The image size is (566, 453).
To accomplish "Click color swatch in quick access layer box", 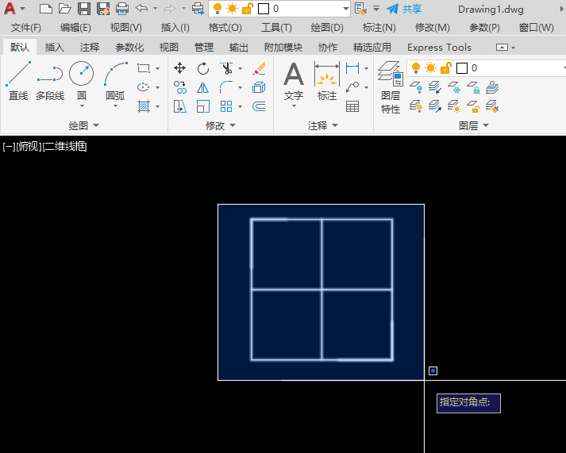I will coord(264,9).
